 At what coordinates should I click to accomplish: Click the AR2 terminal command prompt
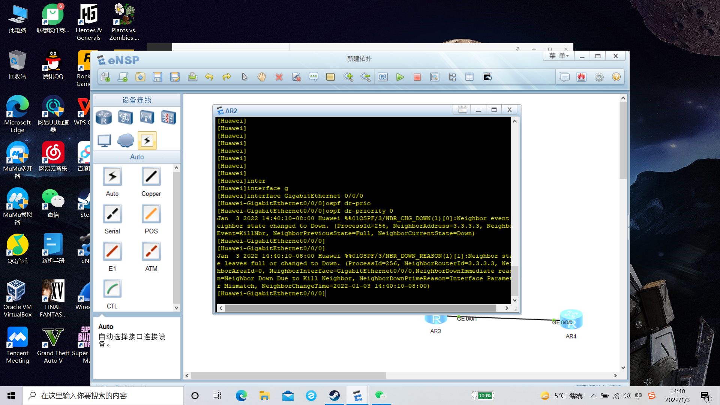(x=271, y=293)
